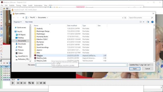Close the Open subtitles dialog
Viewport: 163px width, 92px height.
coord(153,14)
